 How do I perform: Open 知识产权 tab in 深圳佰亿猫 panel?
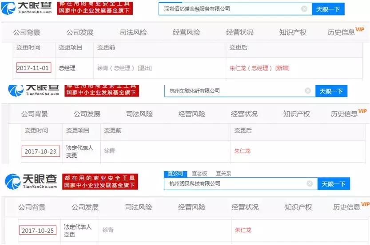coord(293,32)
